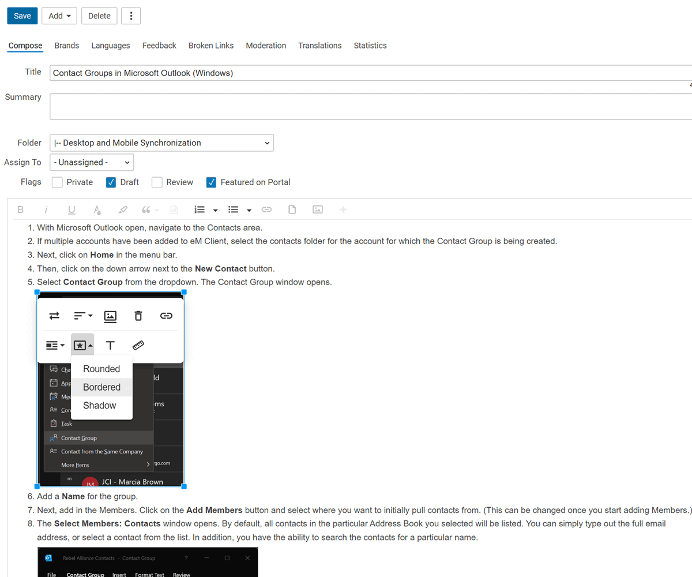Screen dimensions: 692x577
Task: Open the text color picker icon
Action: tap(97, 209)
